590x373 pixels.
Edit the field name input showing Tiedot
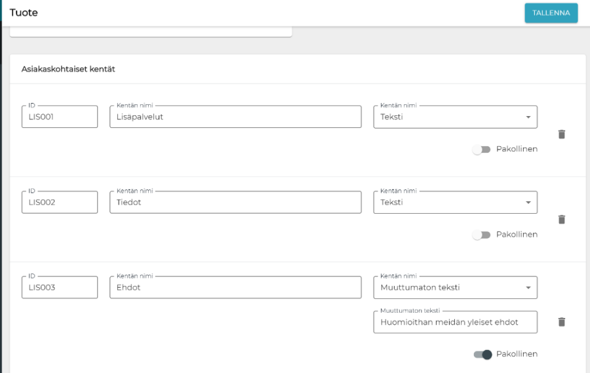(x=235, y=203)
